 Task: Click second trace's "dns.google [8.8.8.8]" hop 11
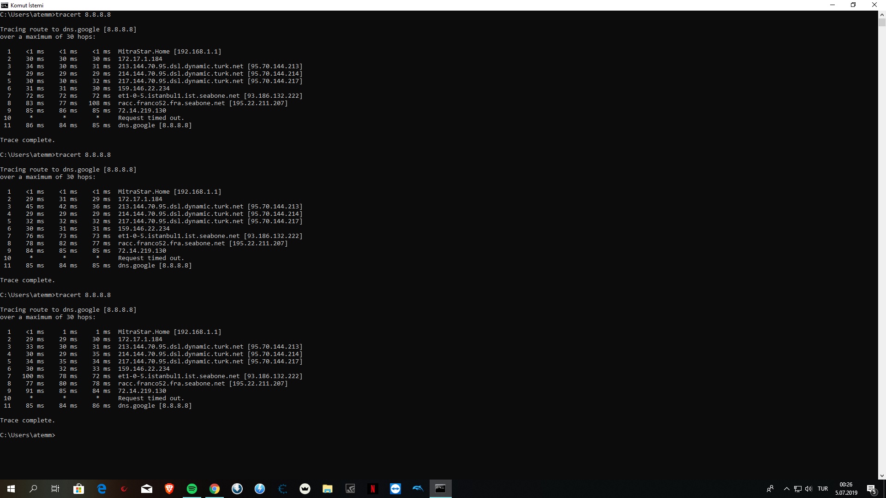(155, 266)
